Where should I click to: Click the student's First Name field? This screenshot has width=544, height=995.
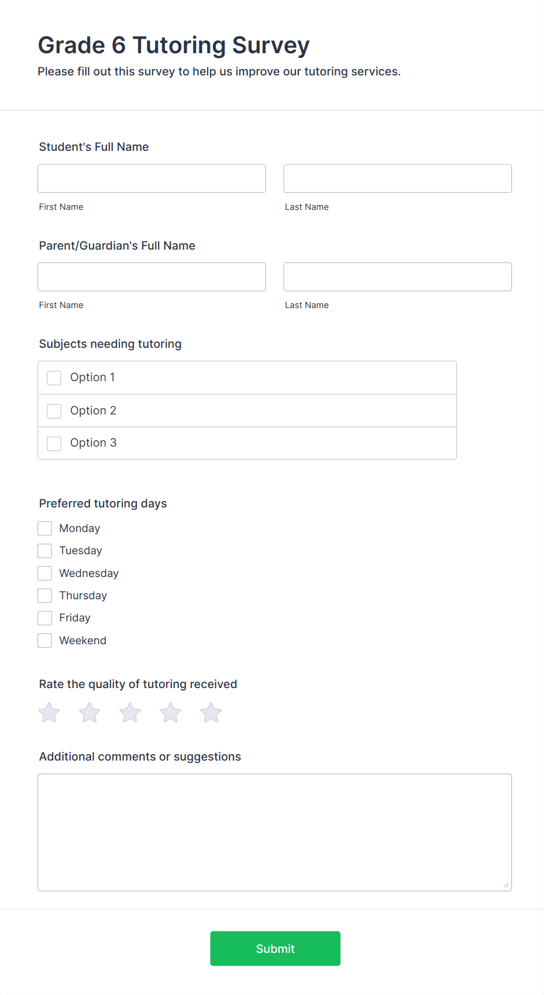152,178
